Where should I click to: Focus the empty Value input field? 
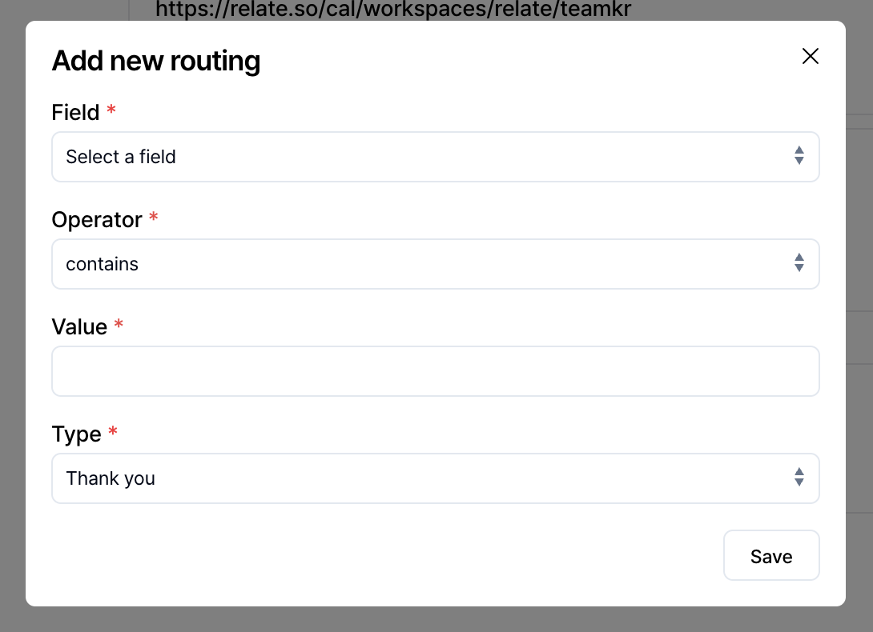tap(436, 370)
